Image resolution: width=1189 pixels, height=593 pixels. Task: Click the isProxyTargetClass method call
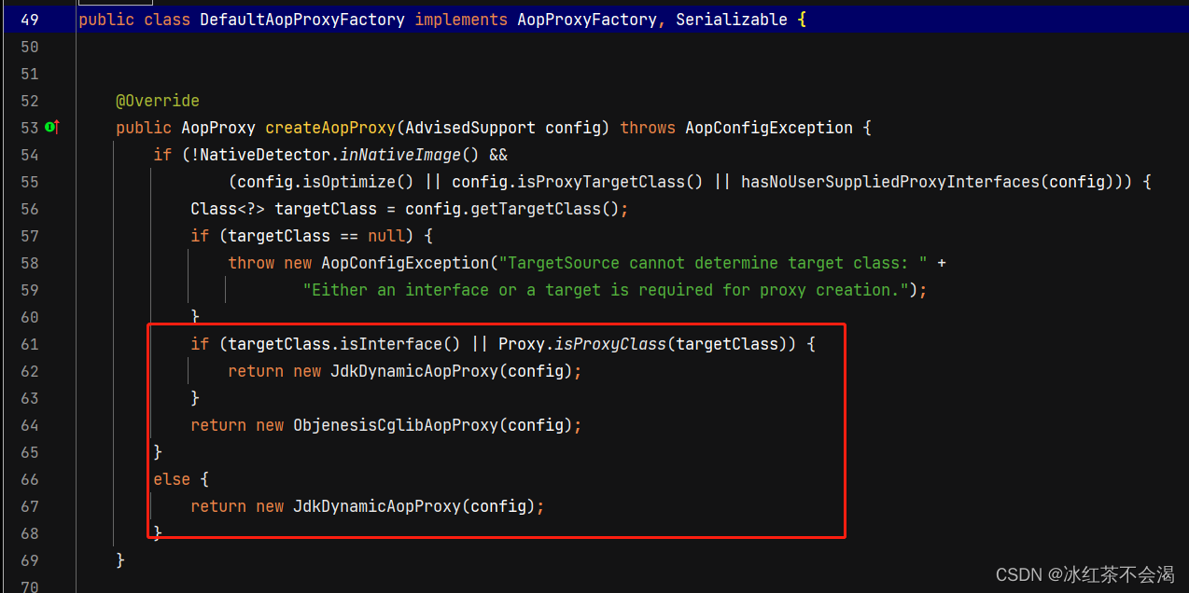(601, 182)
